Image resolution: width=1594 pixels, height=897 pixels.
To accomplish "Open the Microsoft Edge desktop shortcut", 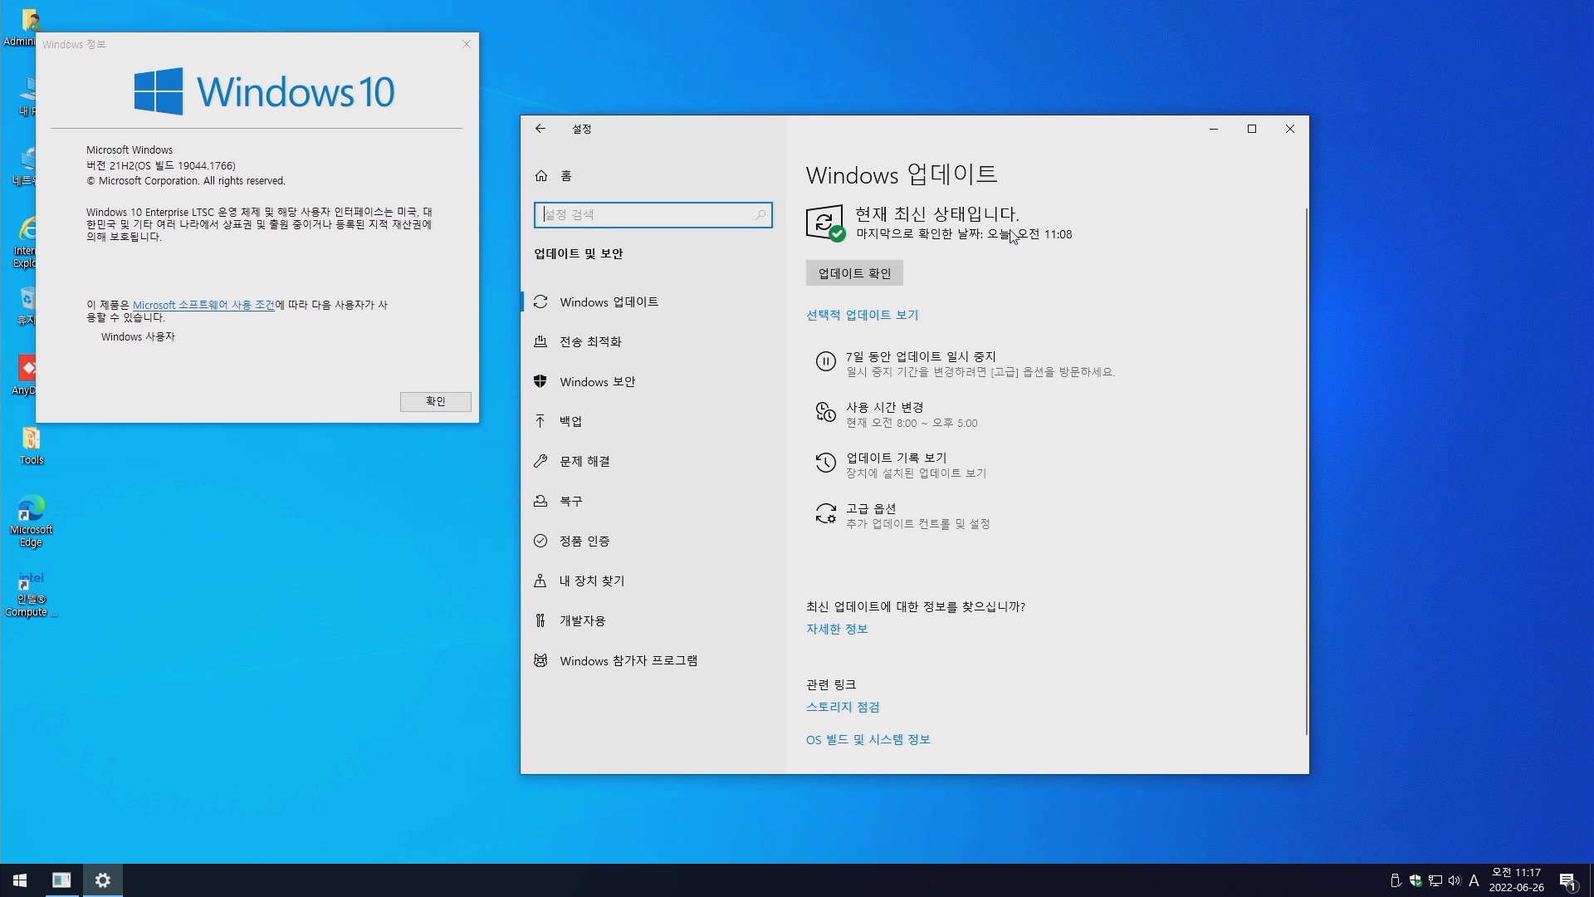I will pyautogui.click(x=31, y=521).
